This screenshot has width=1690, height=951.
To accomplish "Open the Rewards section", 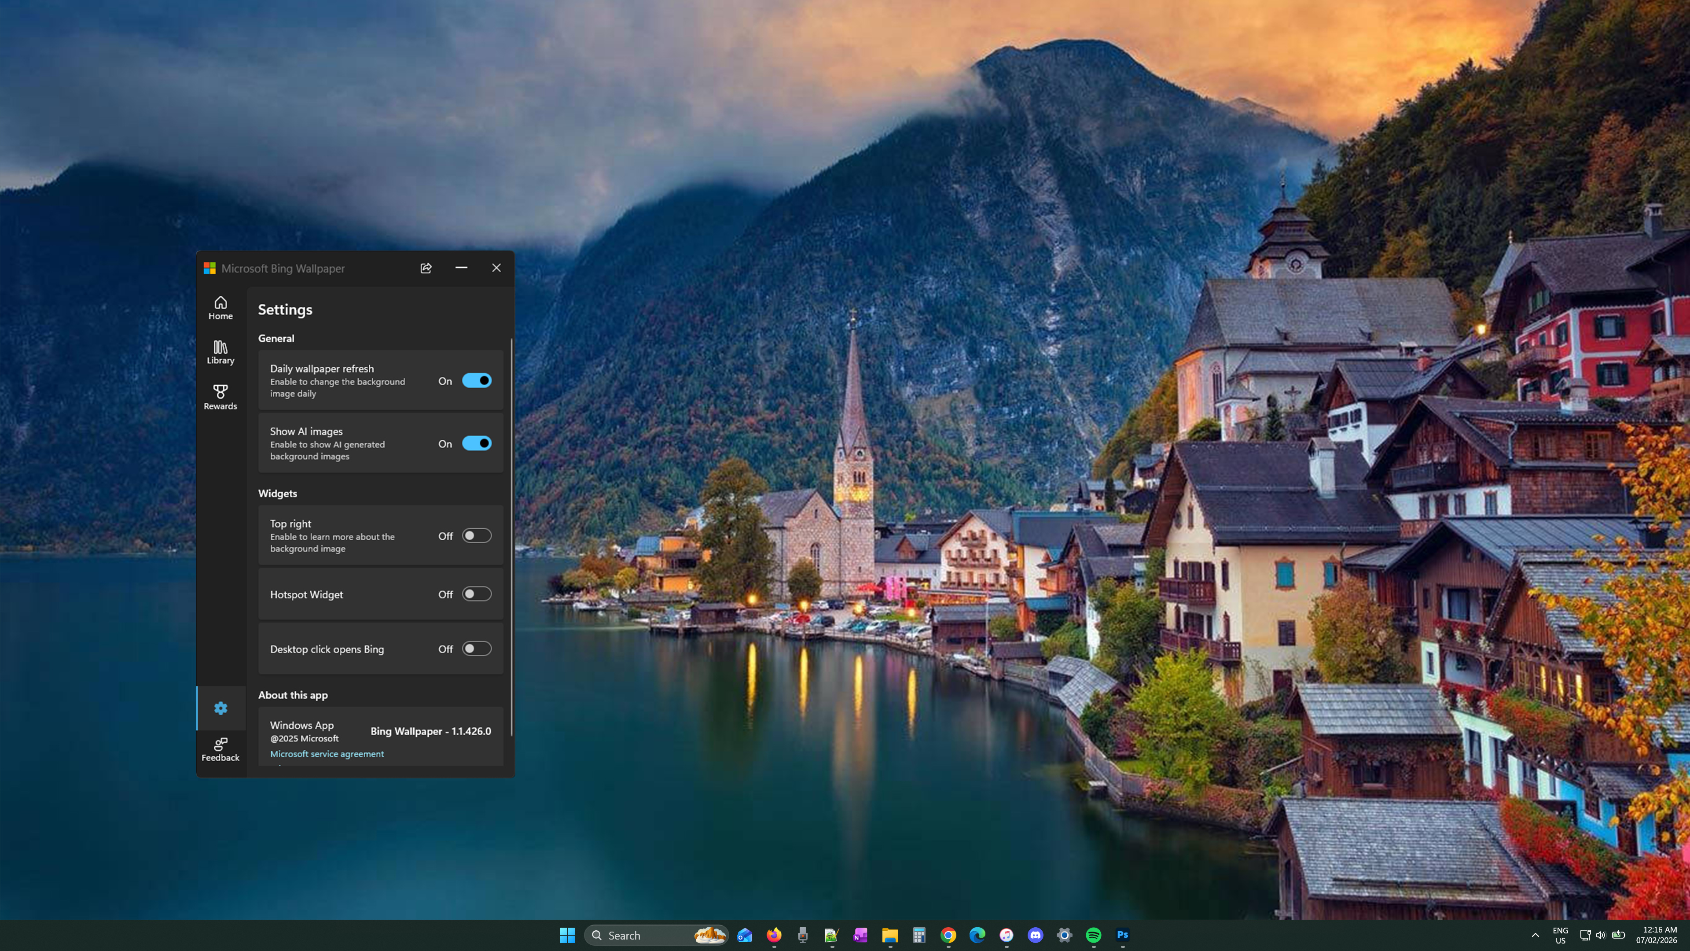I will [220, 397].
